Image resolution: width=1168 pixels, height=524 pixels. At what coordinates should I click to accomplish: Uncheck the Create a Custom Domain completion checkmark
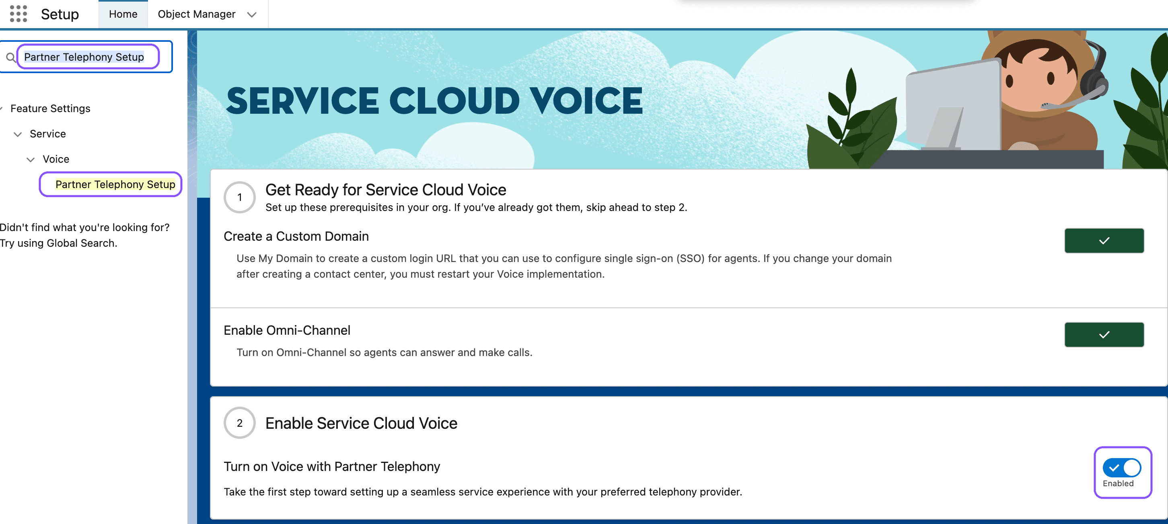tap(1104, 240)
